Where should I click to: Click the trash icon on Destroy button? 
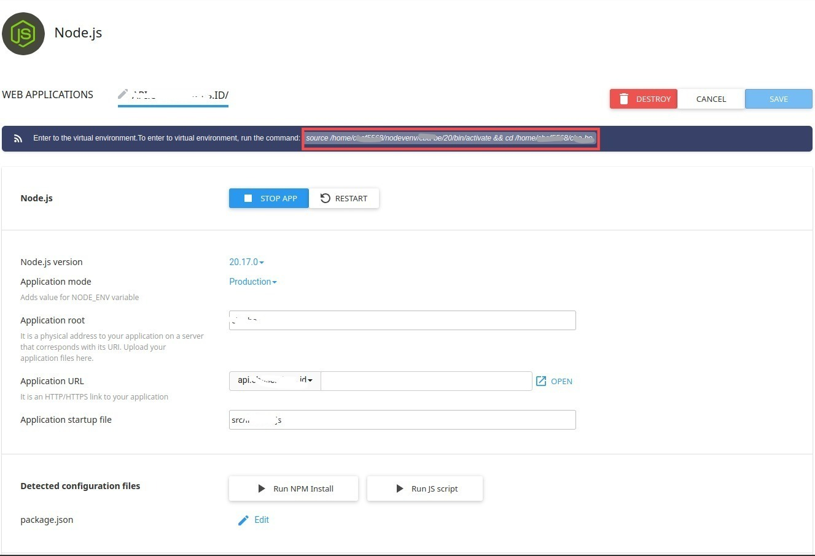[624, 99]
